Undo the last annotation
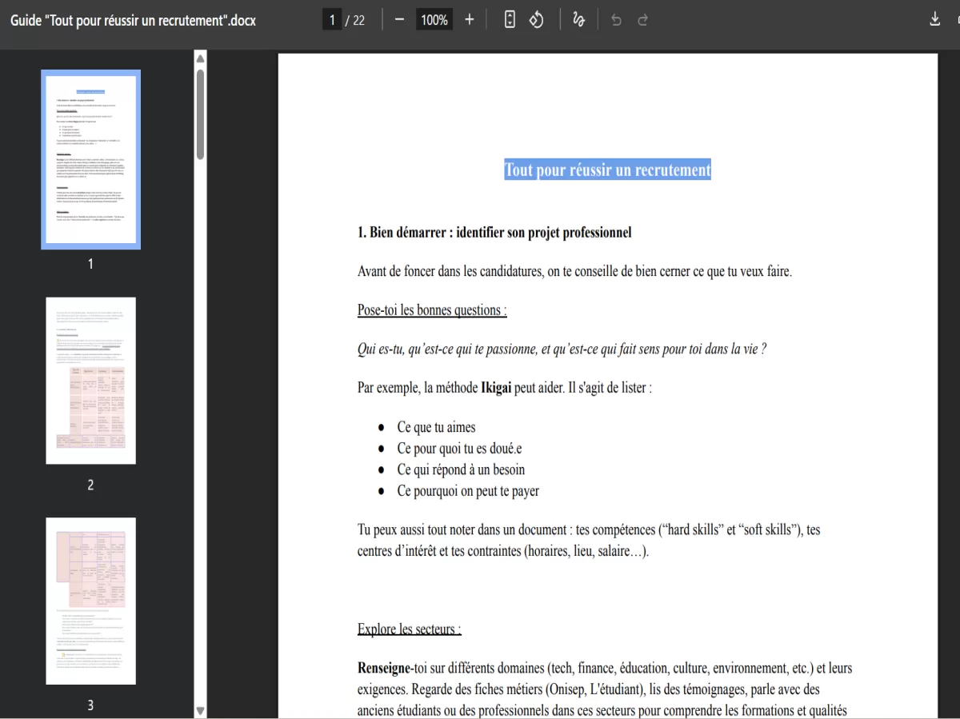The image size is (960, 719). pyautogui.click(x=616, y=19)
